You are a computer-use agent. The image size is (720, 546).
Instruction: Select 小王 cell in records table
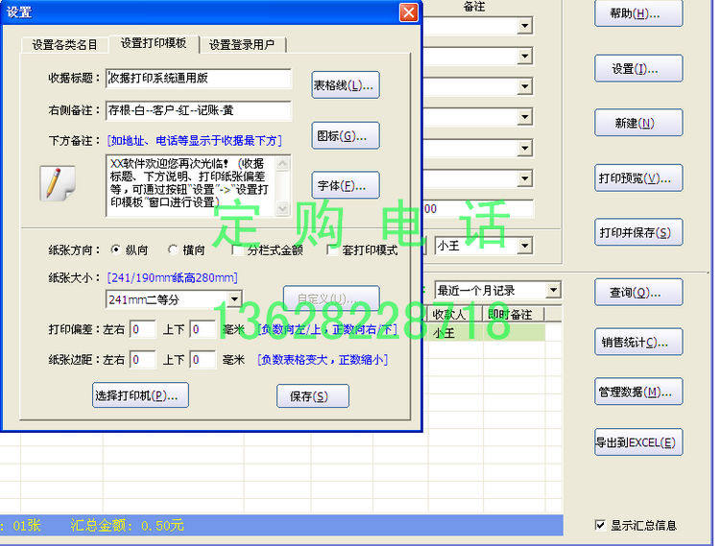455,333
